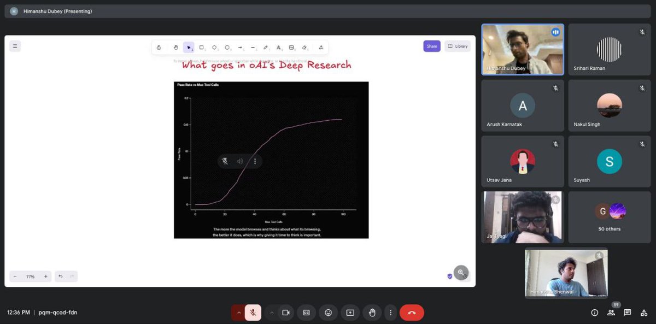Select the Pencil freedraw tool
656x324 pixels.
tap(266, 48)
